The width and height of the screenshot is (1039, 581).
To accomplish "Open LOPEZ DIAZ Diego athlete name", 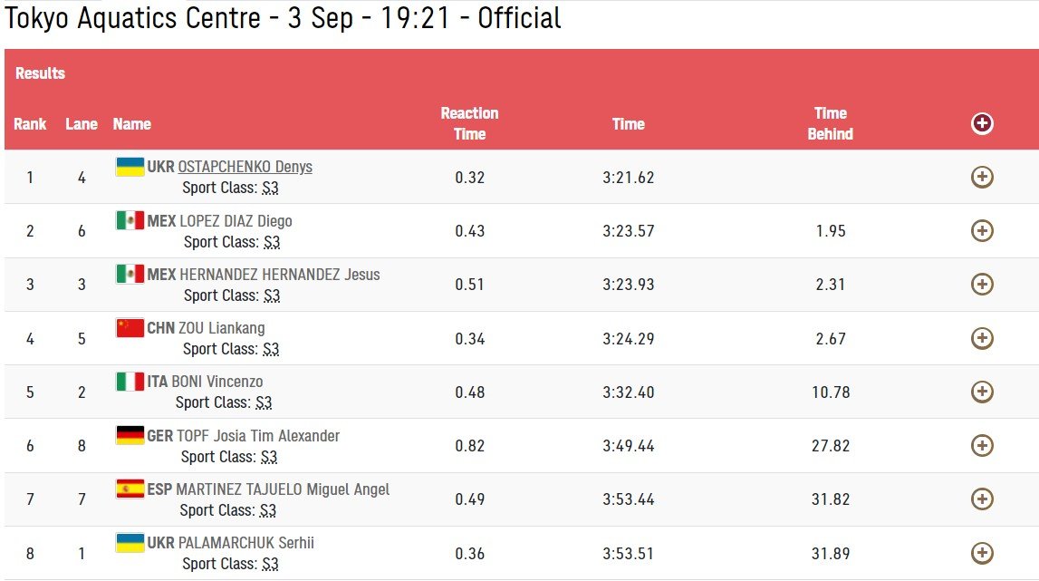I will (x=236, y=221).
